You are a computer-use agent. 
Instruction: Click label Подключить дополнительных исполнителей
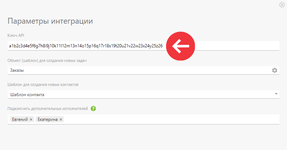tap(48, 108)
